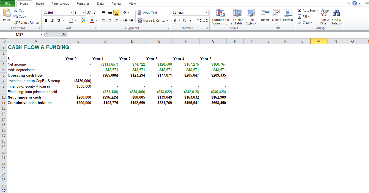The image size is (369, 193).
Task: Toggle Bold formatting
Action: point(46,21)
